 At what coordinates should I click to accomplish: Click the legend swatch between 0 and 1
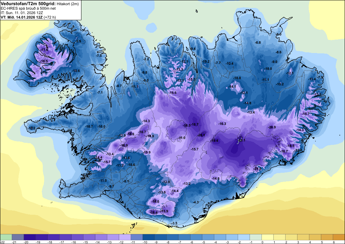(x=268, y=237)
